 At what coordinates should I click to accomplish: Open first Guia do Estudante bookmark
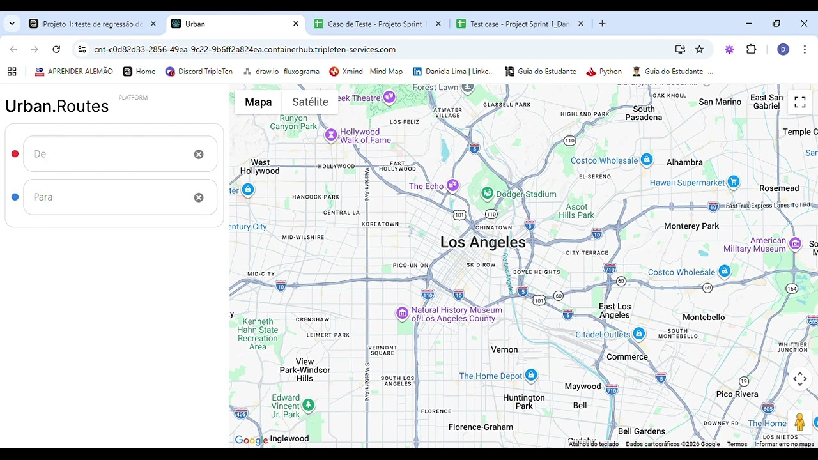[x=540, y=72]
